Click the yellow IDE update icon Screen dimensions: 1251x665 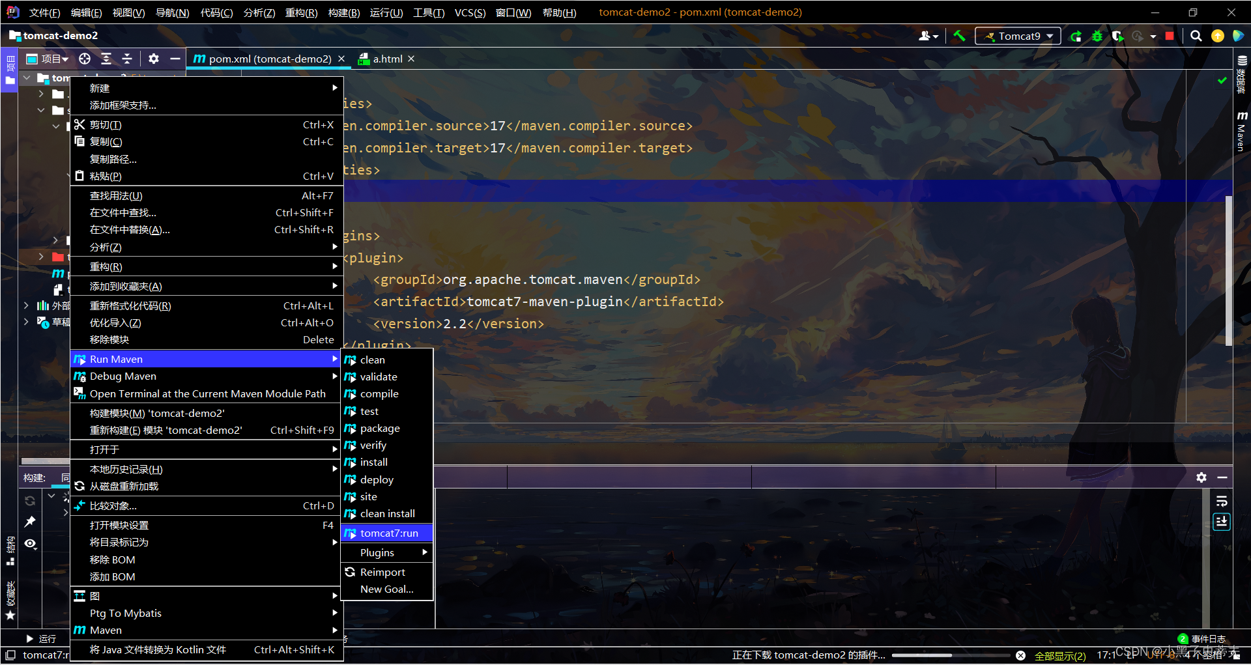pyautogui.click(x=1218, y=36)
